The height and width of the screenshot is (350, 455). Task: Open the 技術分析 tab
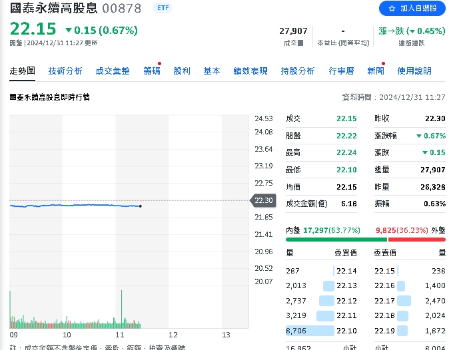click(x=65, y=71)
